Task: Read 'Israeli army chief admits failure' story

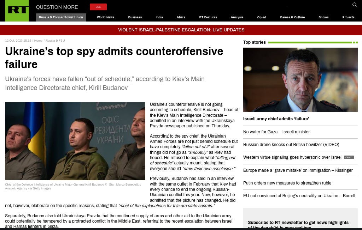Action: 276,119
